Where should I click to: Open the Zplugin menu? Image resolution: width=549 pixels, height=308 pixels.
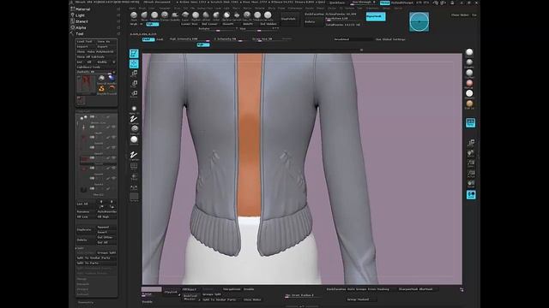387,8
